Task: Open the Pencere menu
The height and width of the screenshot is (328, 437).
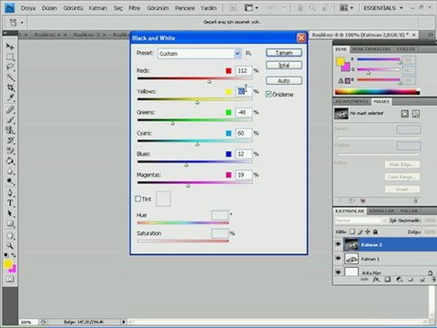Action: pyautogui.click(x=185, y=8)
